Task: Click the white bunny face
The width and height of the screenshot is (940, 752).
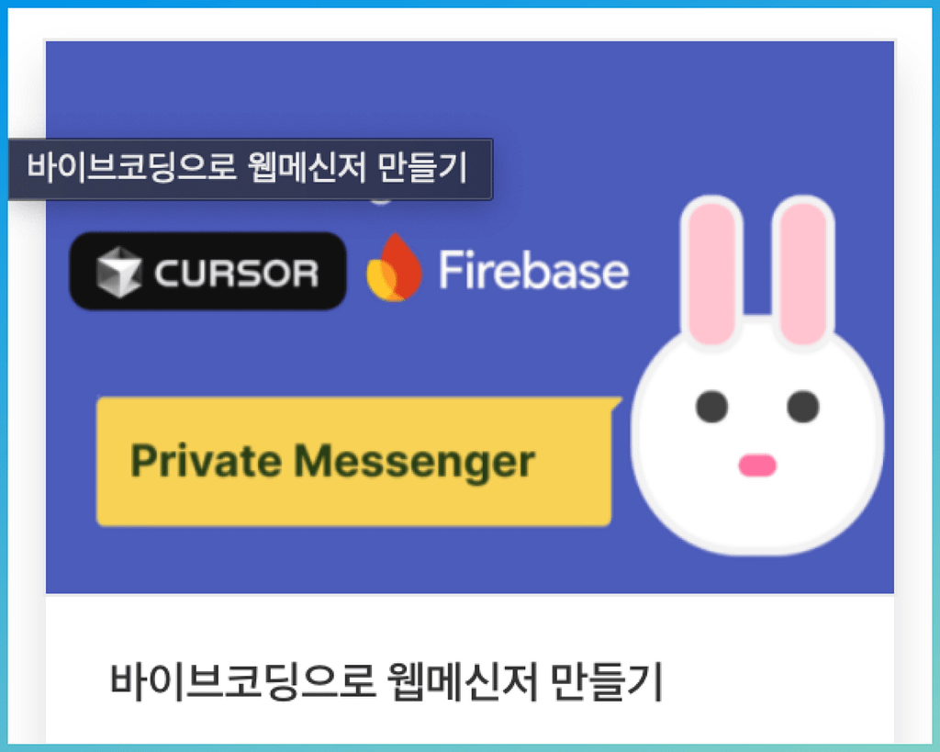Action: (756, 438)
